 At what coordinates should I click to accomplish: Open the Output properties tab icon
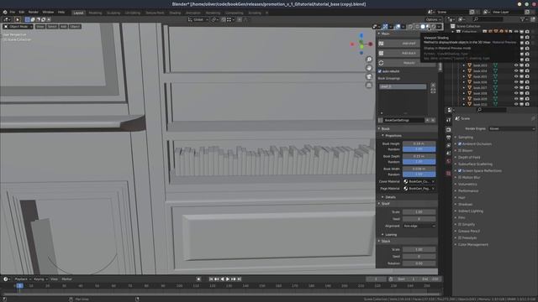(448, 138)
